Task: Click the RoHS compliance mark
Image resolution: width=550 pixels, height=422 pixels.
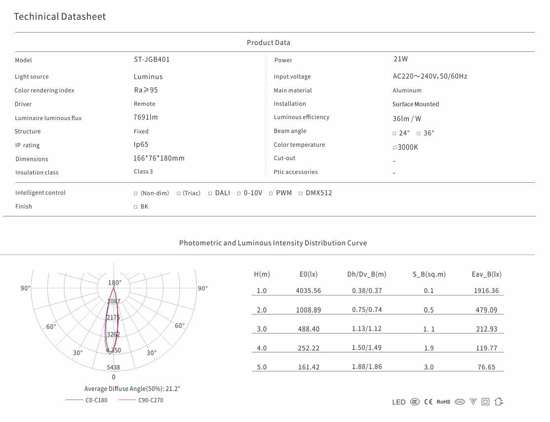Action: coord(443,402)
